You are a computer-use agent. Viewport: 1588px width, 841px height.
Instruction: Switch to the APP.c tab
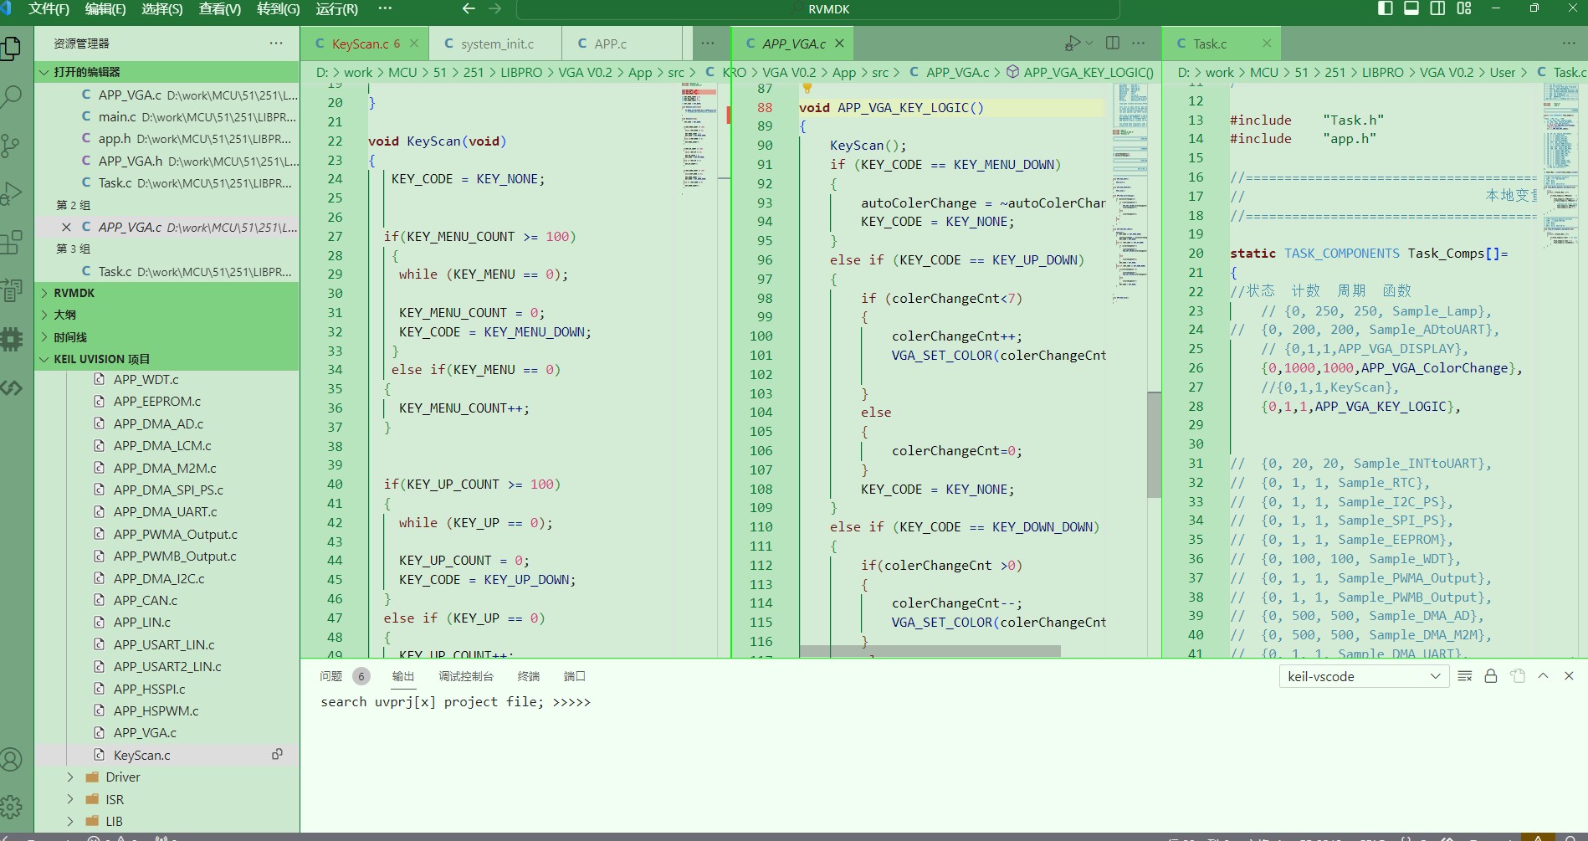pos(611,44)
